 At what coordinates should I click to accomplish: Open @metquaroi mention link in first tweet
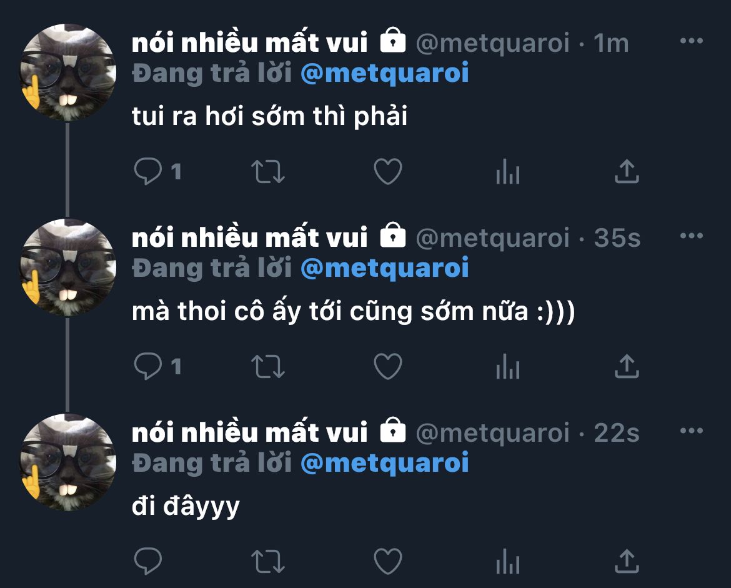point(385,73)
